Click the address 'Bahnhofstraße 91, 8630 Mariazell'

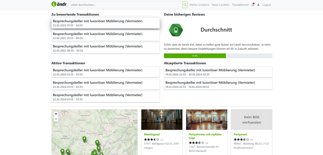204,149
